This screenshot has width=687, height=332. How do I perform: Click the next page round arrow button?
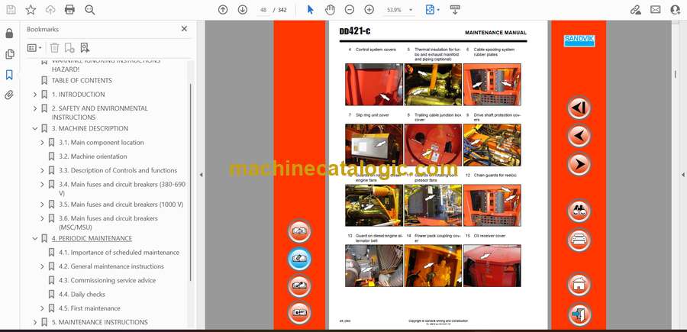click(x=579, y=164)
